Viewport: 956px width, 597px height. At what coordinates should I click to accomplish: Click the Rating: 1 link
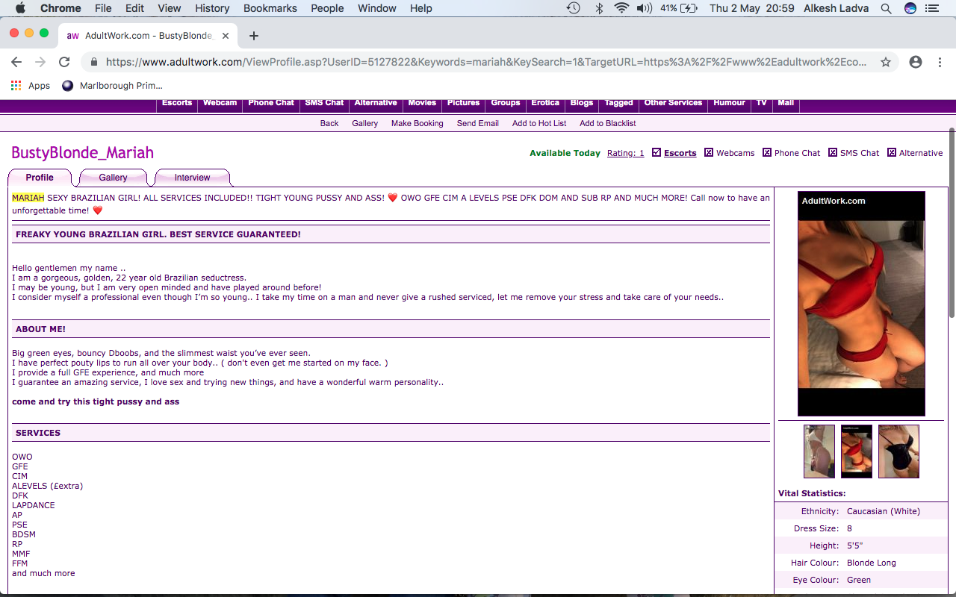[626, 153]
